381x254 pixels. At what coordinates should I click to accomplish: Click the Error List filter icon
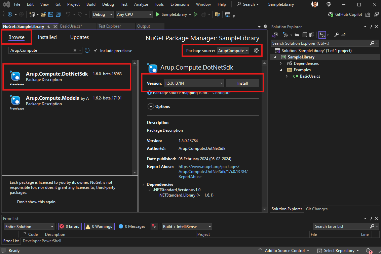pyautogui.click(x=154, y=226)
